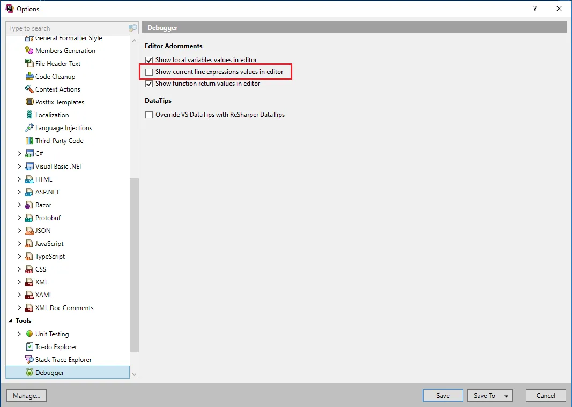
Task: Select Language Injections syringe icon
Action: (29, 127)
